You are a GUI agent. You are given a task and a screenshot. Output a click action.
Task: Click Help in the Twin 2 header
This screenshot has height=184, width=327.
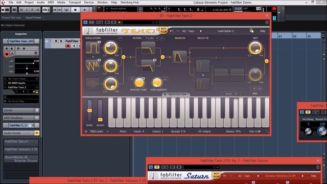click(262, 31)
